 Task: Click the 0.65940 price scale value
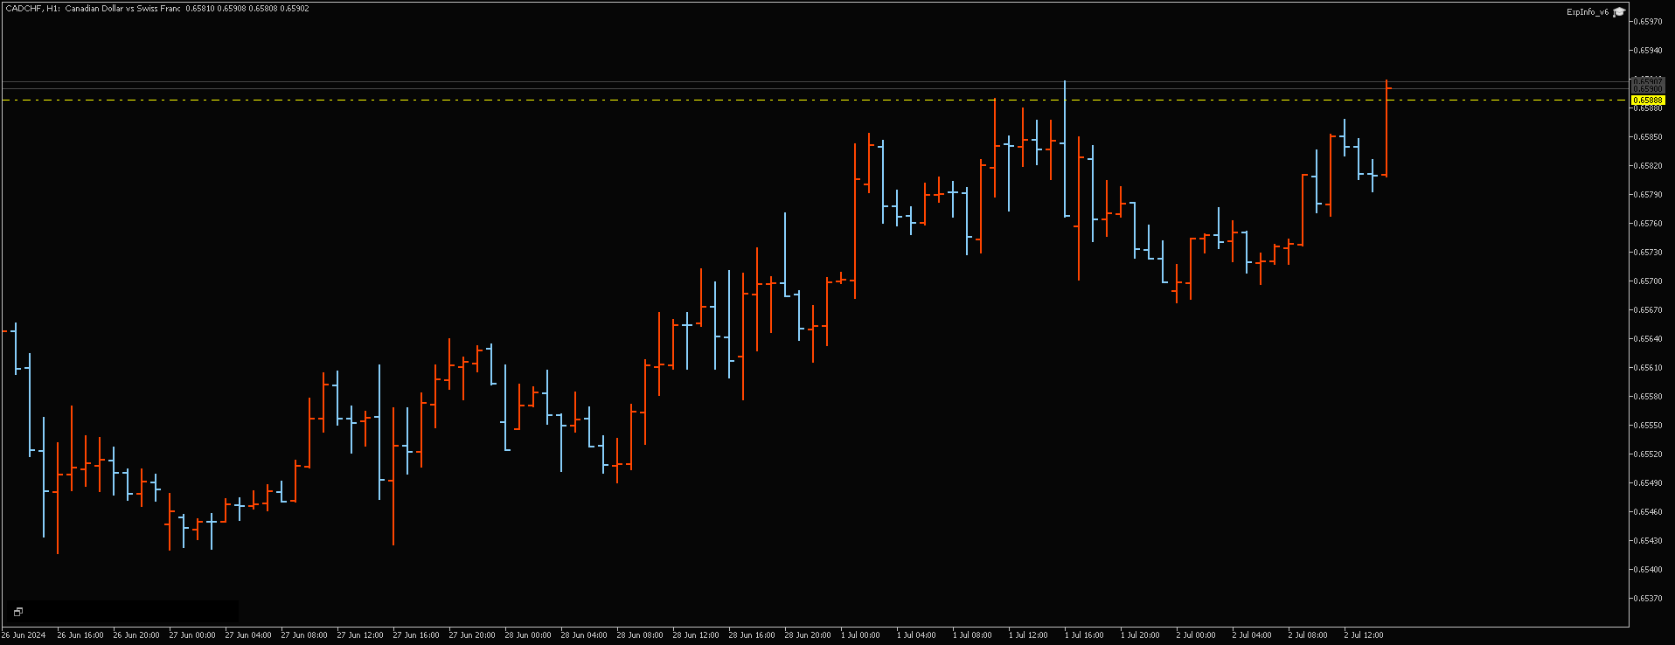point(1649,51)
